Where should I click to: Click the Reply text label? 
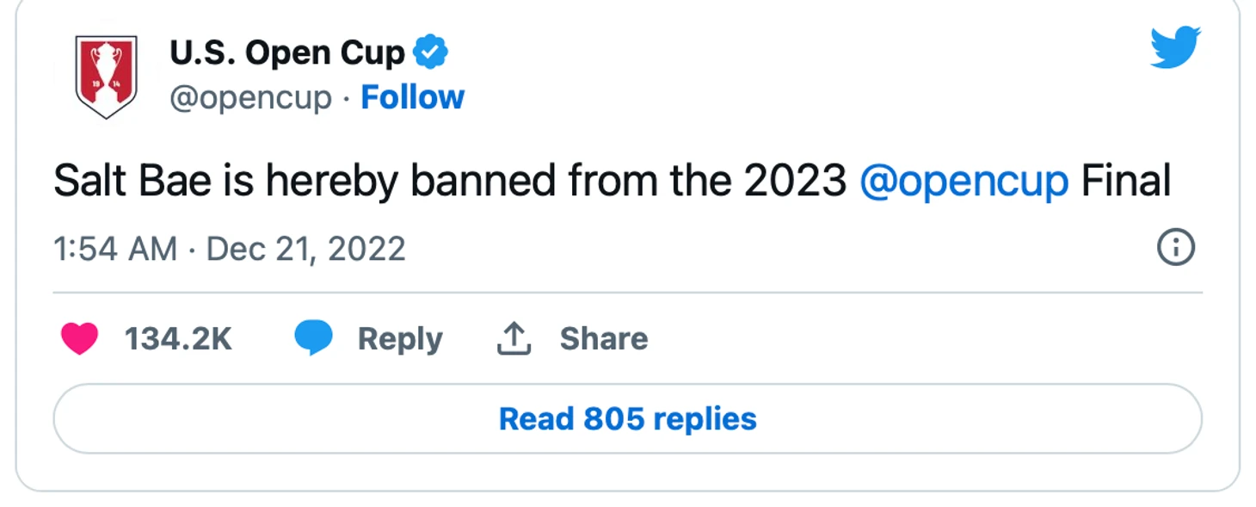pyautogui.click(x=400, y=339)
